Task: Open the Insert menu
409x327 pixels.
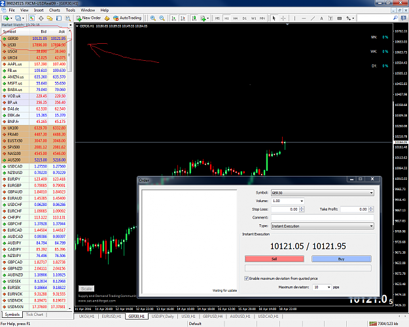Action: [39, 10]
